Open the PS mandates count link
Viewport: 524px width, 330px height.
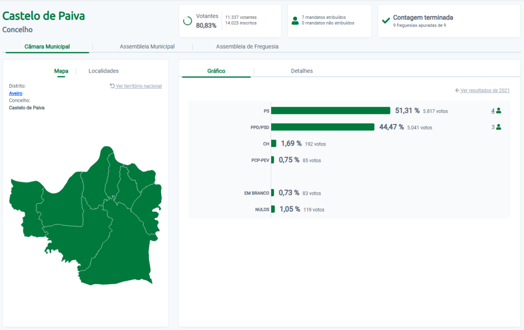[x=493, y=111]
